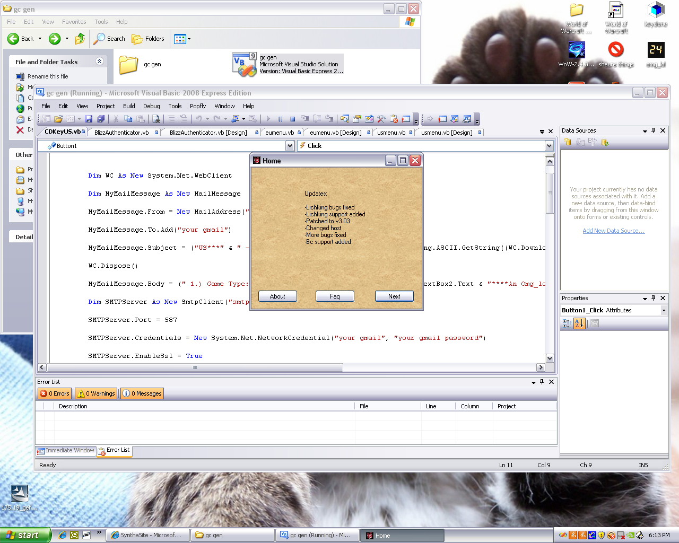This screenshot has height=543, width=679.
Task: Click the code editor horizontal scrollbar thumb
Action: pos(195,367)
